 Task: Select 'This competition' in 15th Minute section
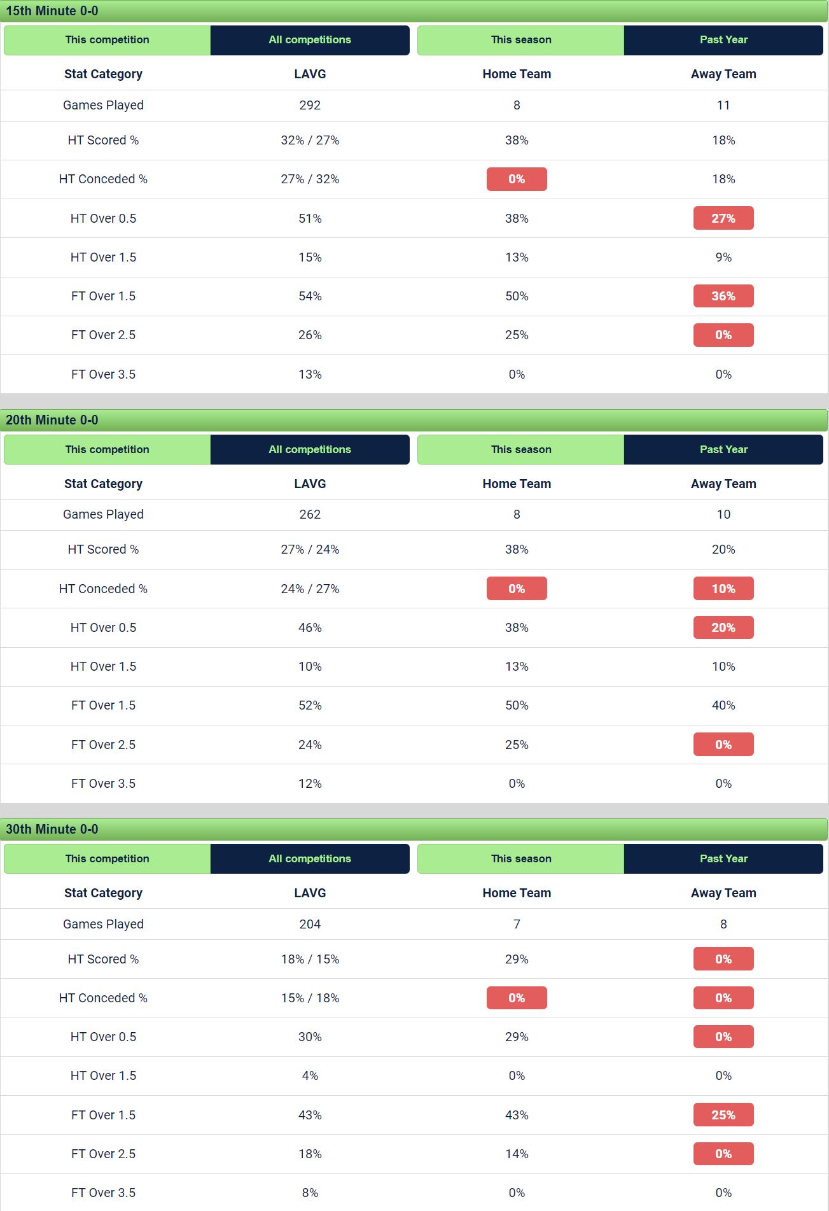pos(107,40)
